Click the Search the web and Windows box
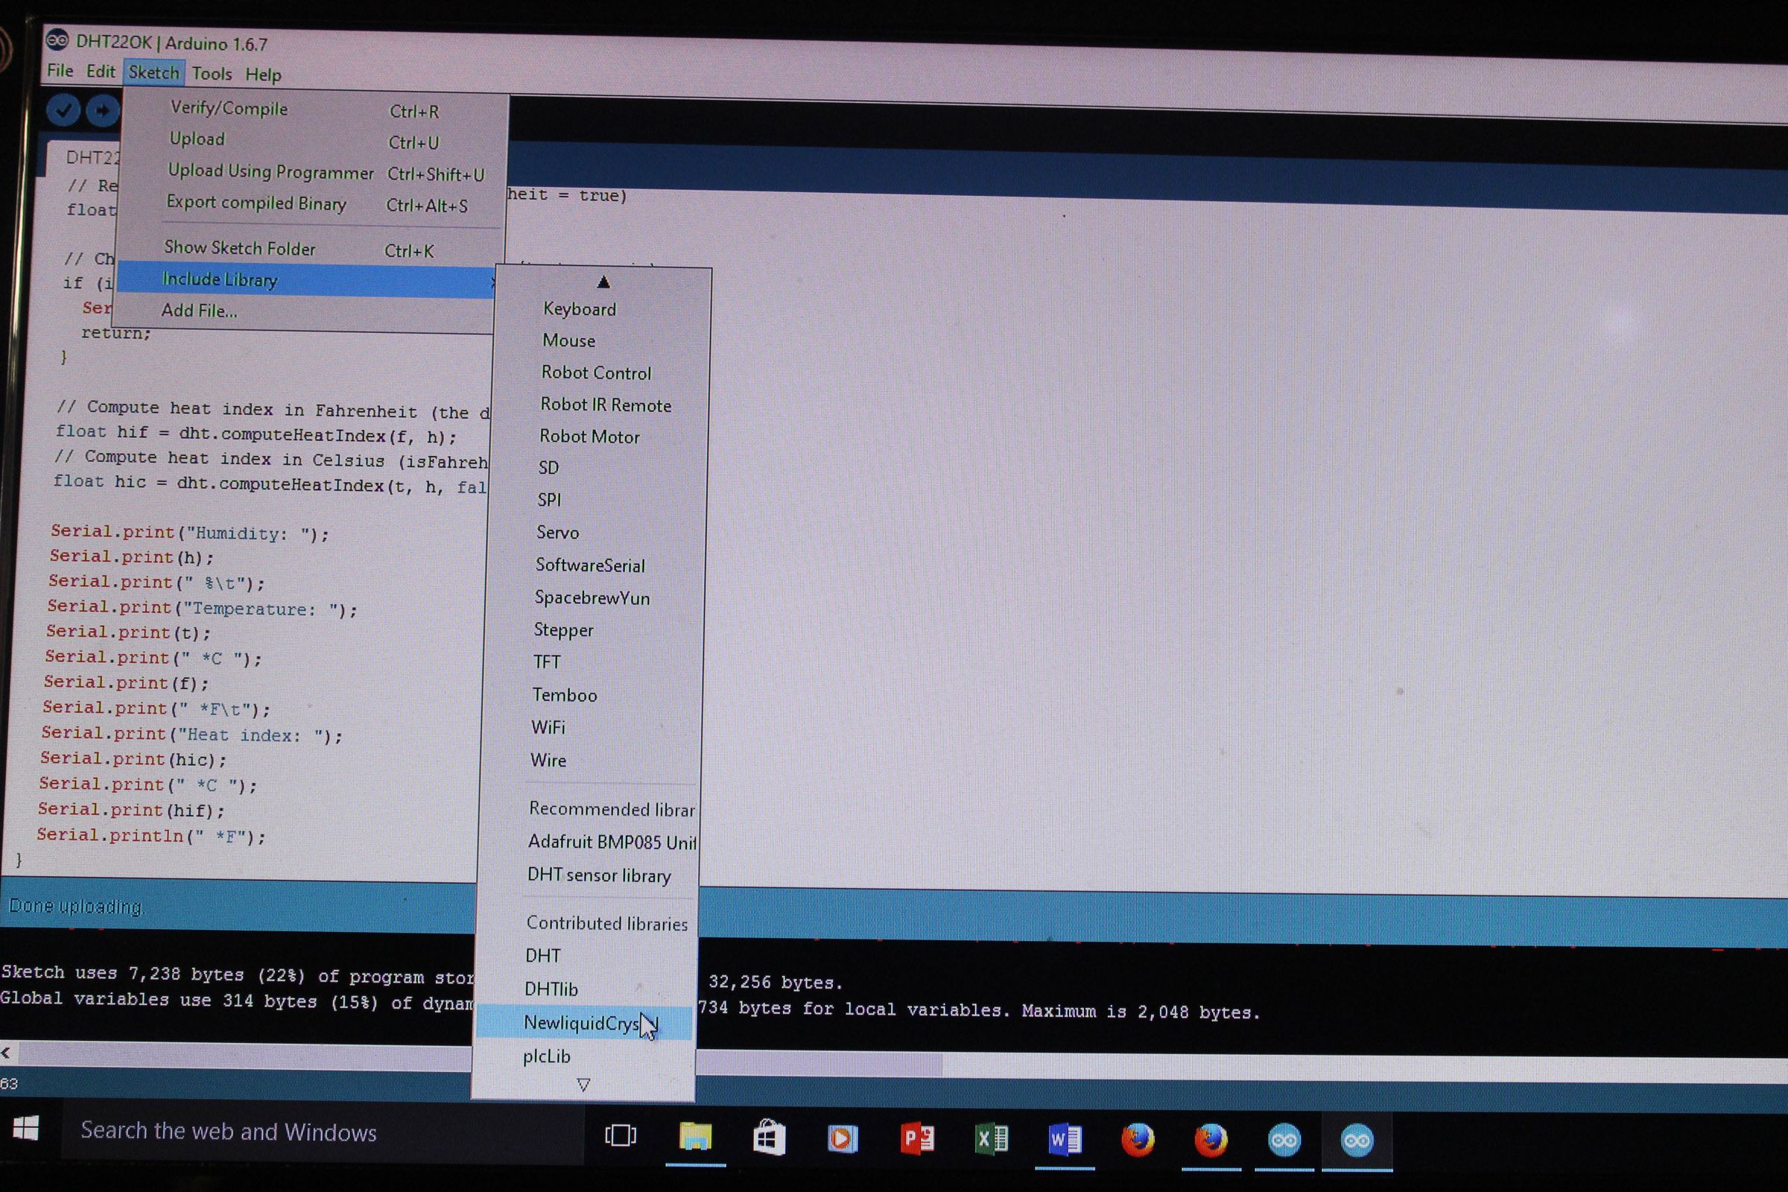 (x=228, y=1131)
